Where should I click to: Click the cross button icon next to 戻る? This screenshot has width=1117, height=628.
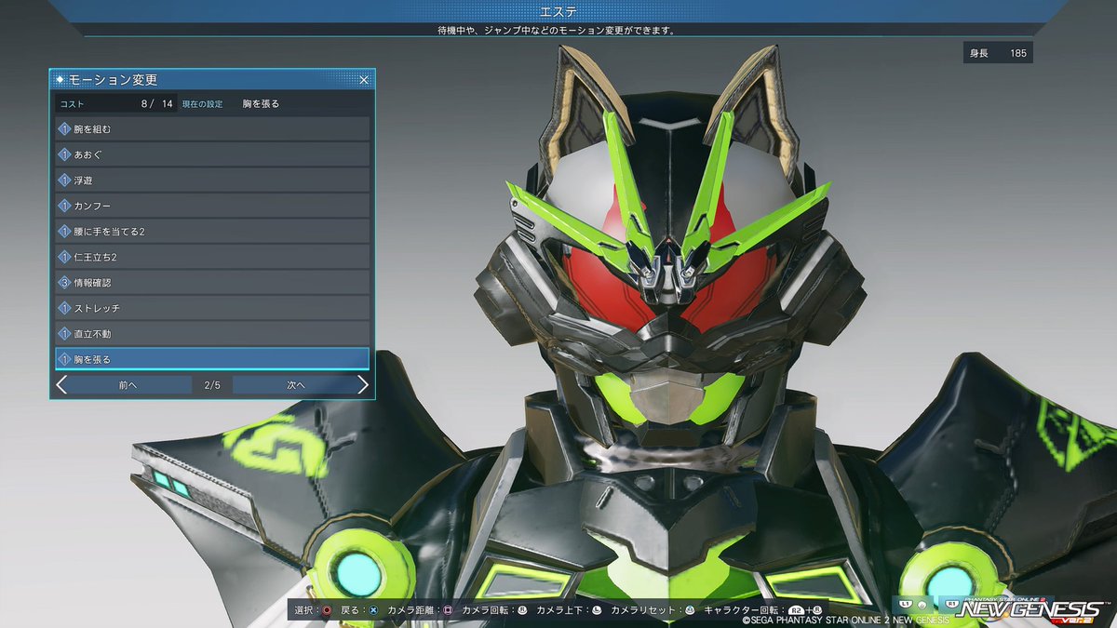click(x=372, y=610)
